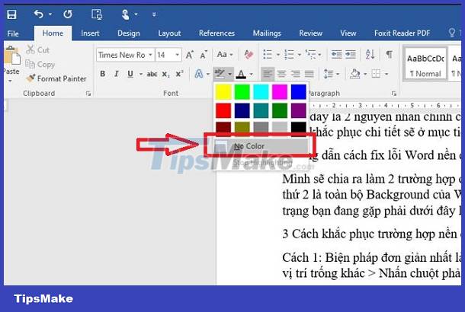Open the Review tab

(310, 33)
